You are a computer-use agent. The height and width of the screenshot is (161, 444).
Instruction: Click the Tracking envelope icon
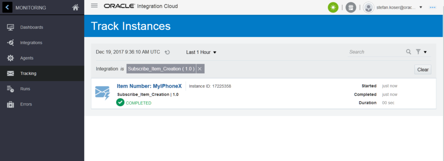click(10, 73)
